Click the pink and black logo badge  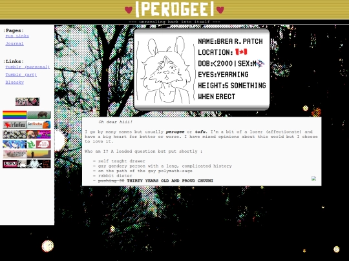pyautogui.click(x=14, y=164)
